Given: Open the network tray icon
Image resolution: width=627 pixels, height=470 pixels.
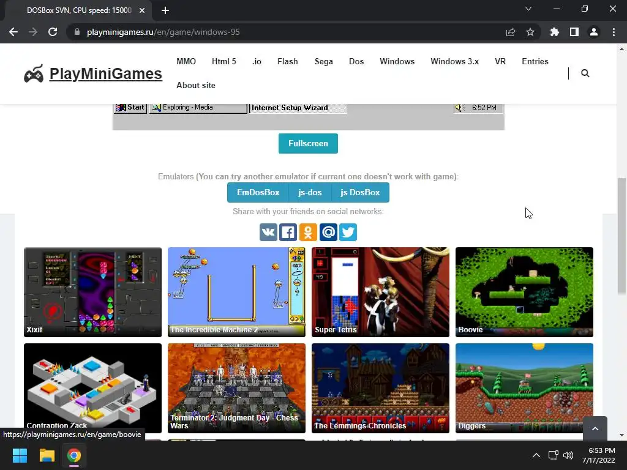Looking at the screenshot, I should click(554, 455).
